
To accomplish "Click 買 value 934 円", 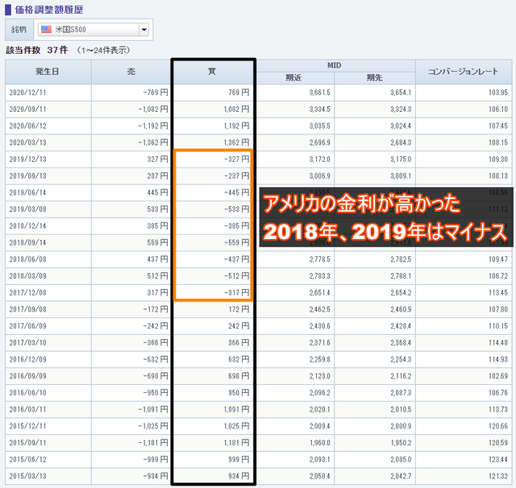I will click(239, 476).
